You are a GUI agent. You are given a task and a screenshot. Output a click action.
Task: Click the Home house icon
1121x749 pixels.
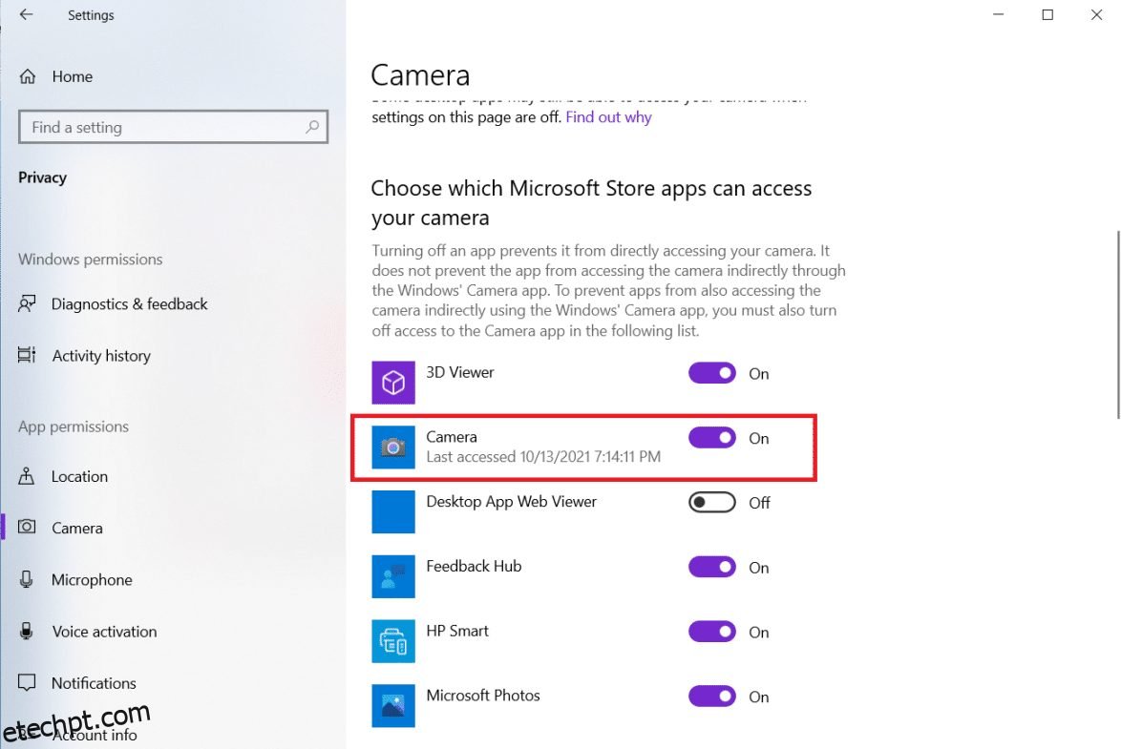point(27,76)
